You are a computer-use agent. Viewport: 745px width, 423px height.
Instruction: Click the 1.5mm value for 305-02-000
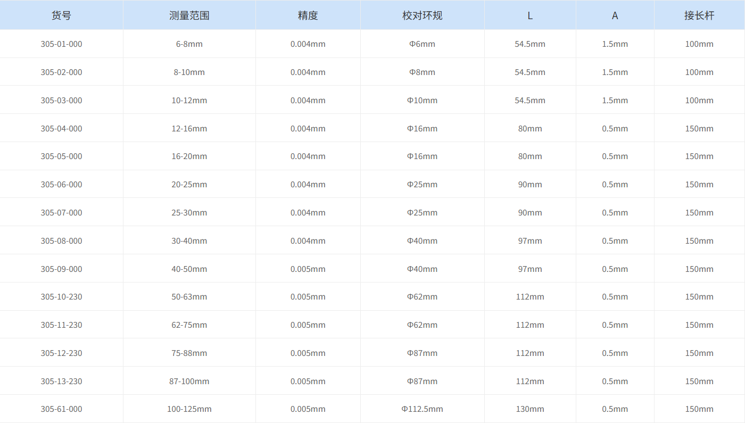click(615, 72)
